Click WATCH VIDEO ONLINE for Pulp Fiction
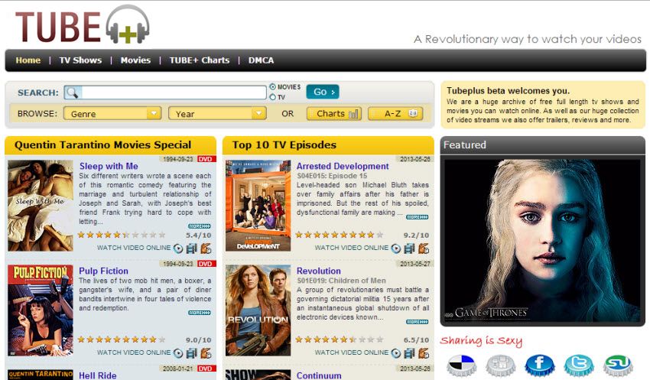 (134, 352)
